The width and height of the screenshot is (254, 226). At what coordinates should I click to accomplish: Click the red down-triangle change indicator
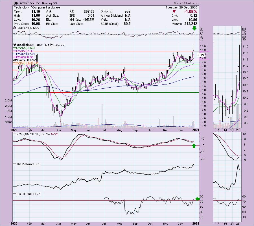click(x=174, y=12)
